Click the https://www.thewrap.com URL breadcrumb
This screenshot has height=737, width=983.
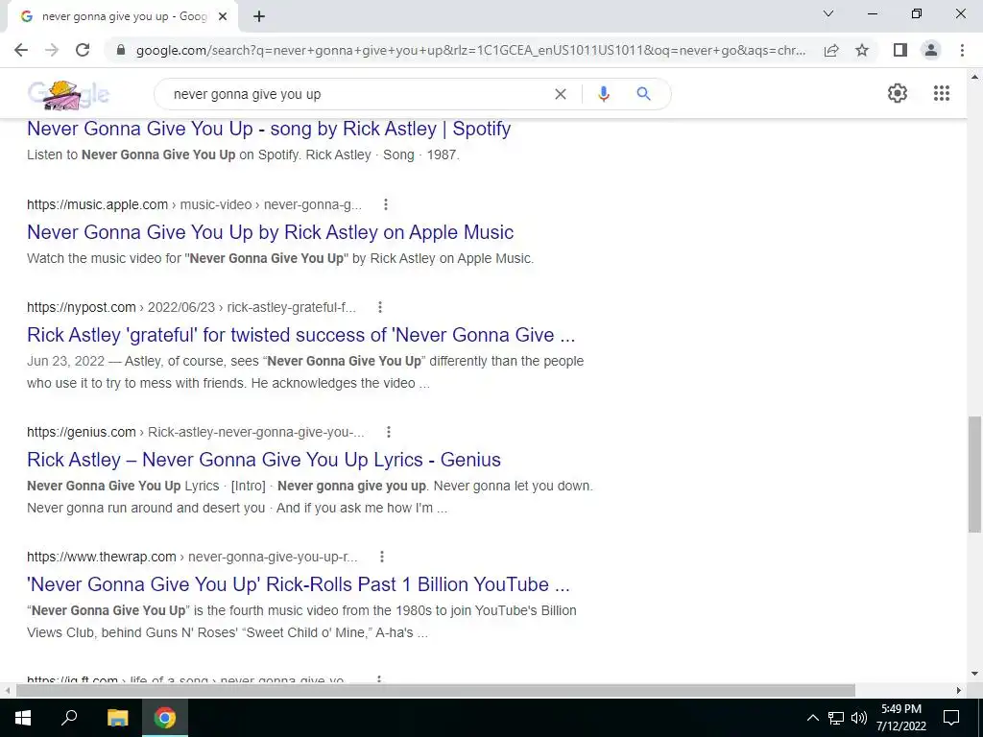coord(192,557)
